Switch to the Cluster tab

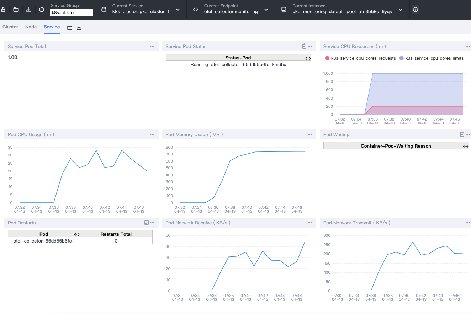tap(10, 27)
